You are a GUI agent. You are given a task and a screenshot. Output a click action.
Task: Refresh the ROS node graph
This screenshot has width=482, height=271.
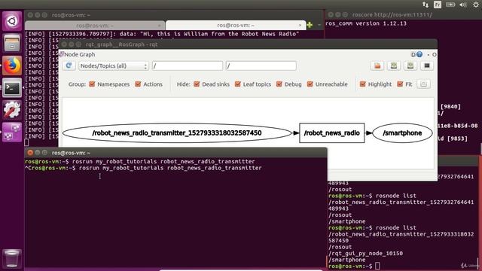point(69,65)
